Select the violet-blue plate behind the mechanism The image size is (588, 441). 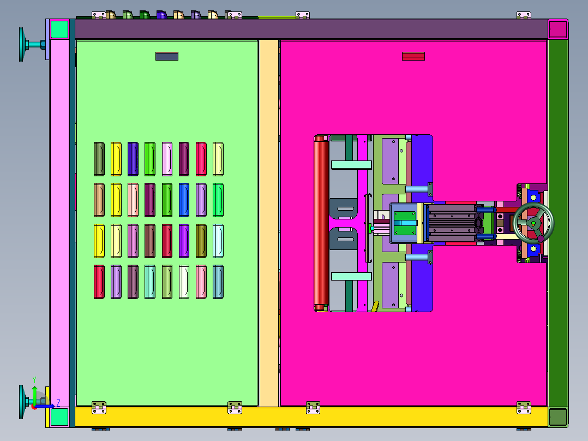(x=422, y=165)
